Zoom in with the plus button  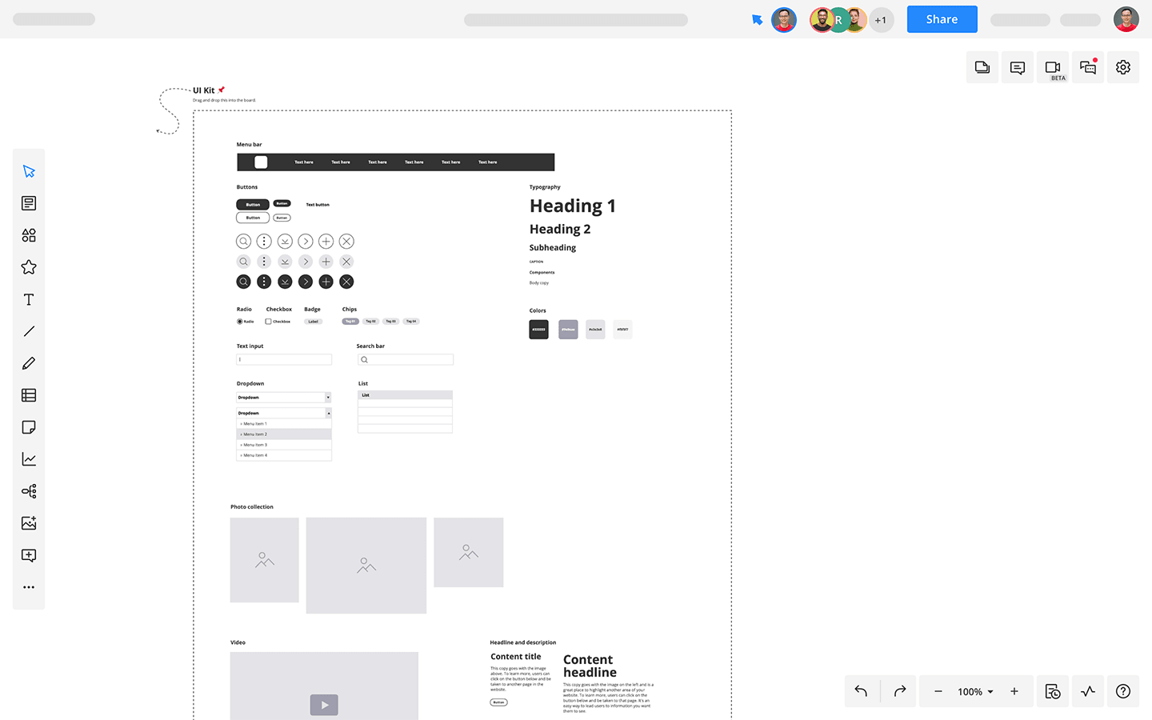click(1014, 691)
